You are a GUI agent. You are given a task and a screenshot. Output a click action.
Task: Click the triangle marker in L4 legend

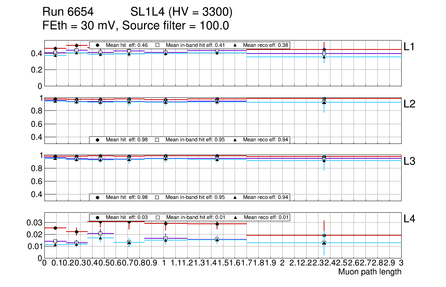236,217
